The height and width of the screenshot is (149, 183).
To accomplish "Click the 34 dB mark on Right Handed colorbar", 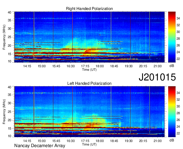I will click(x=178, y=18).
